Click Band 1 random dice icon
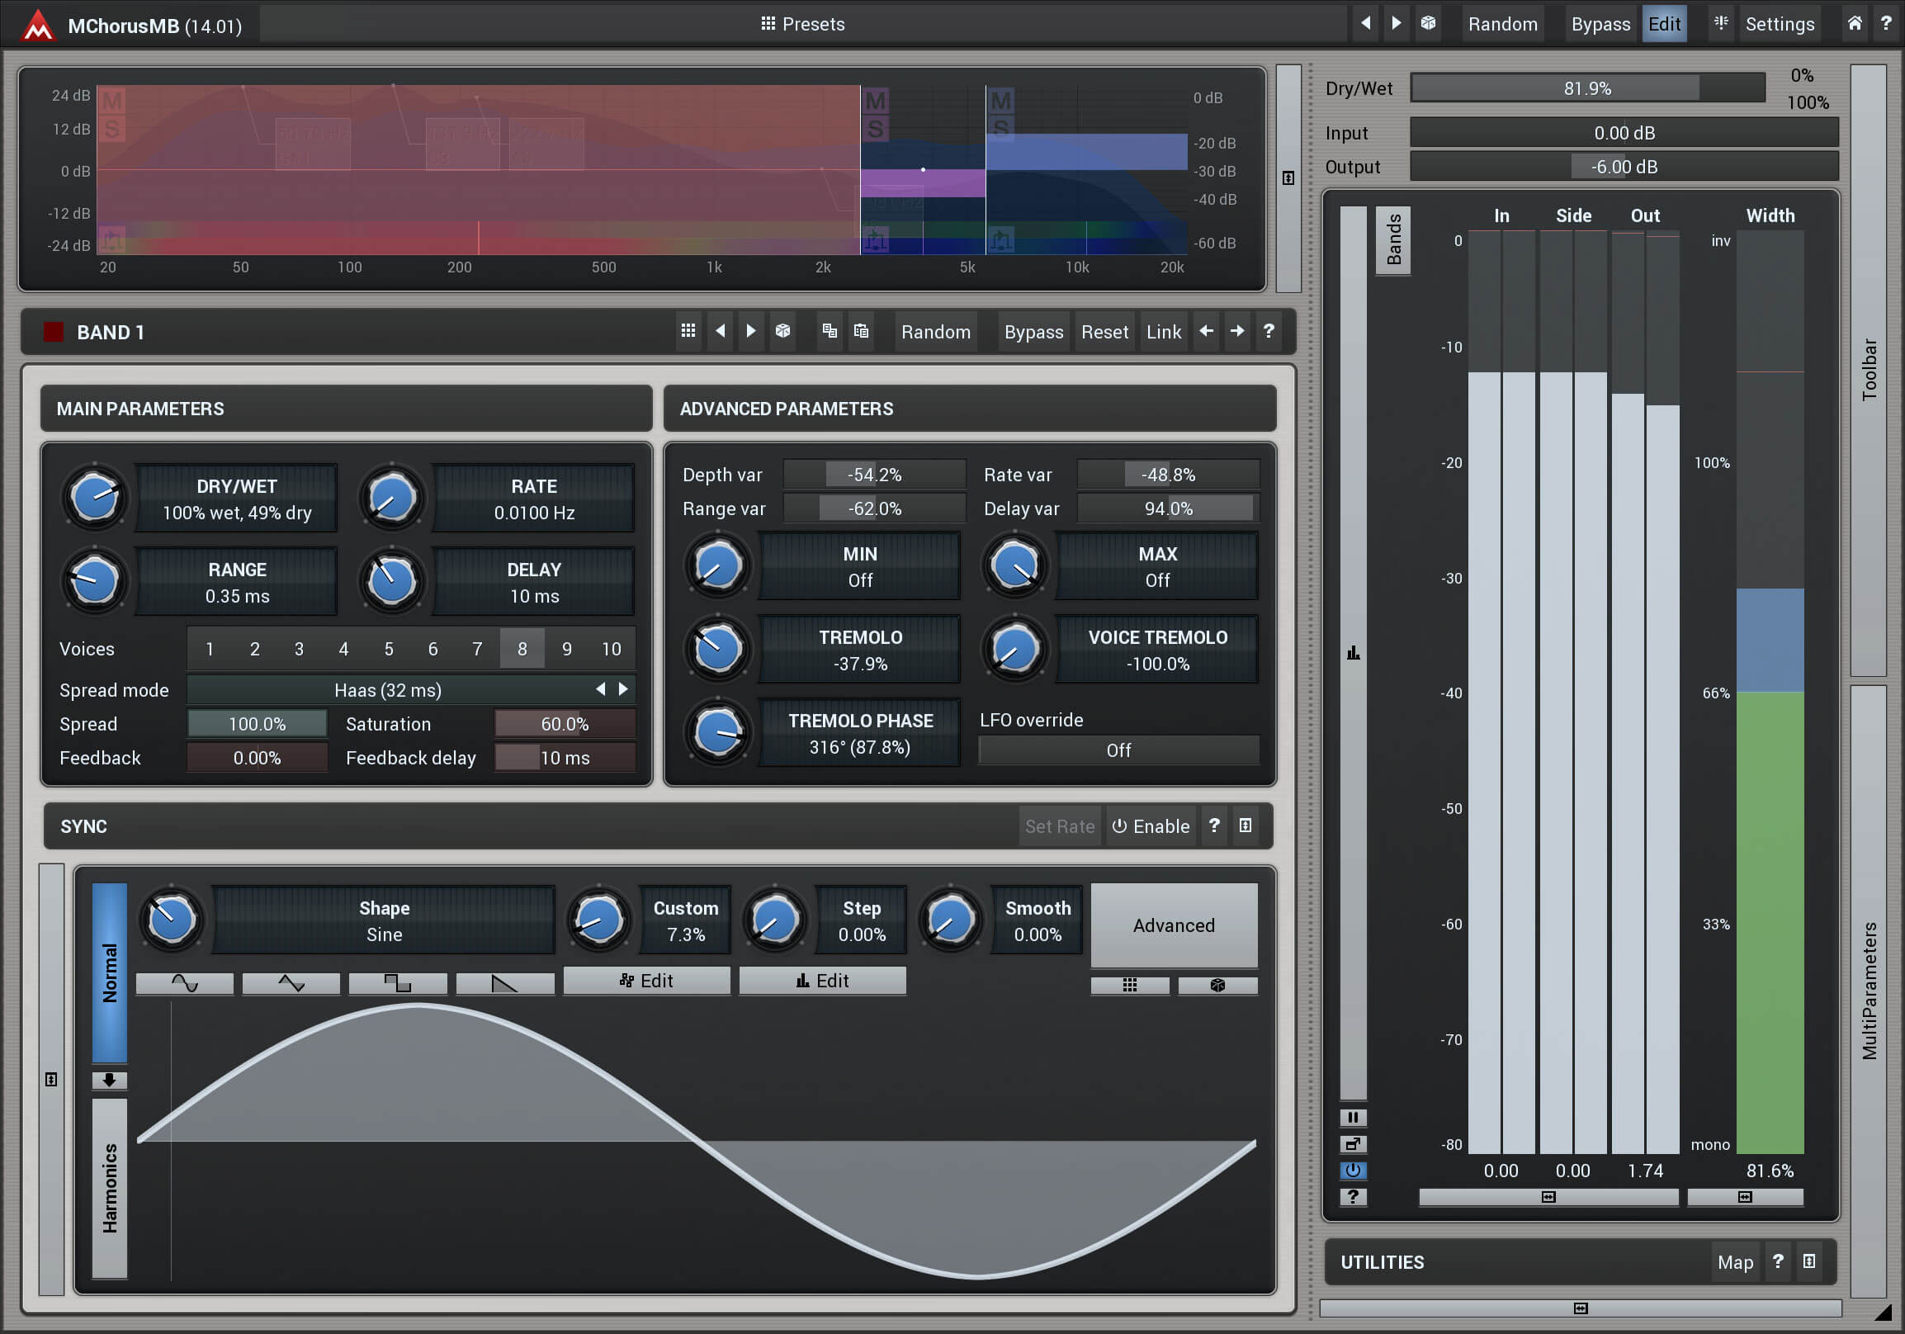Viewport: 1905px width, 1334px height. click(782, 331)
